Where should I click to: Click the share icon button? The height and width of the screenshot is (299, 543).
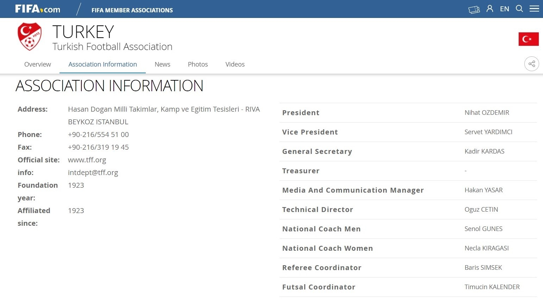point(532,64)
